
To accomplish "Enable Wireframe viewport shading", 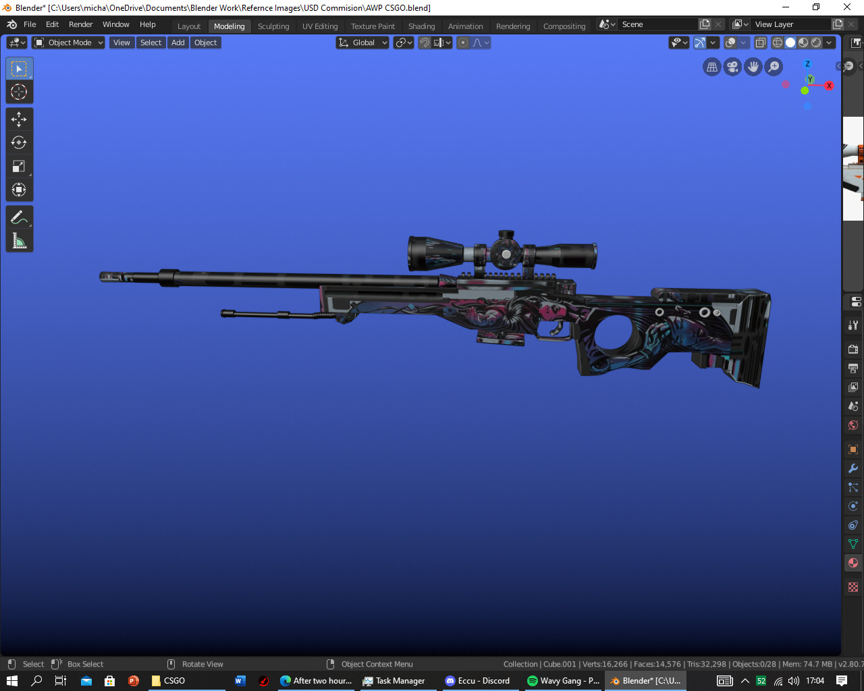I will point(777,43).
